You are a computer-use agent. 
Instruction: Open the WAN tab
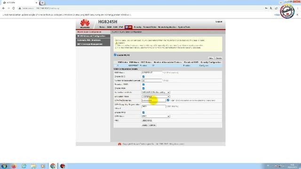[x=109, y=27]
